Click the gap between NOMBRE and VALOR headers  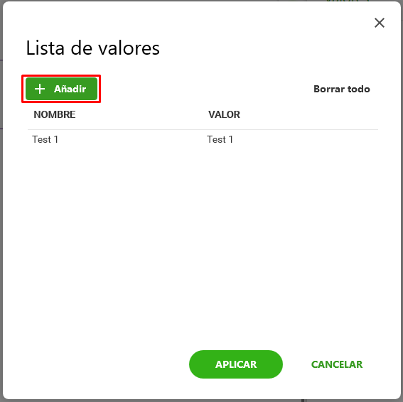pos(141,114)
